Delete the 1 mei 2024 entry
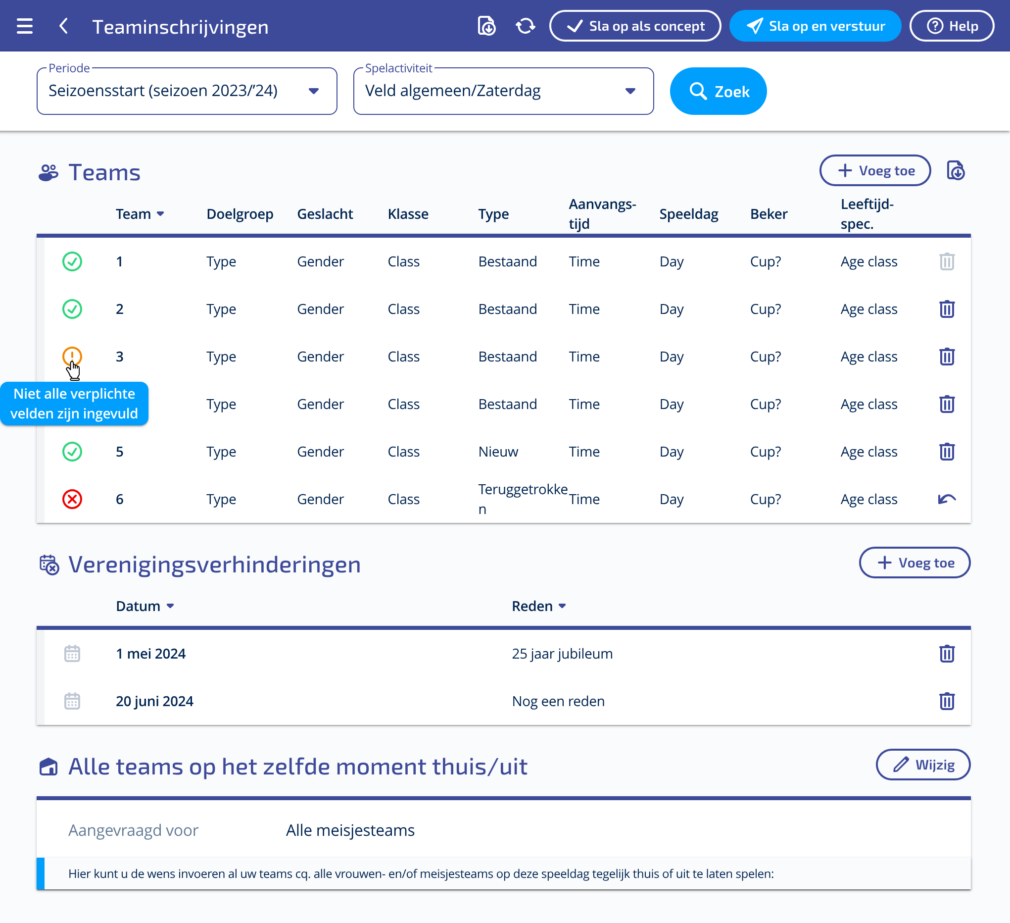The width and height of the screenshot is (1010, 923). point(946,653)
